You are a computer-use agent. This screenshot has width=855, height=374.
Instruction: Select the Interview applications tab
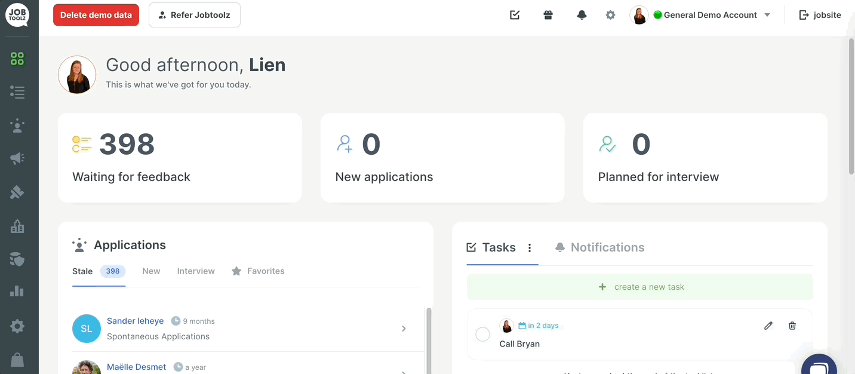point(196,271)
